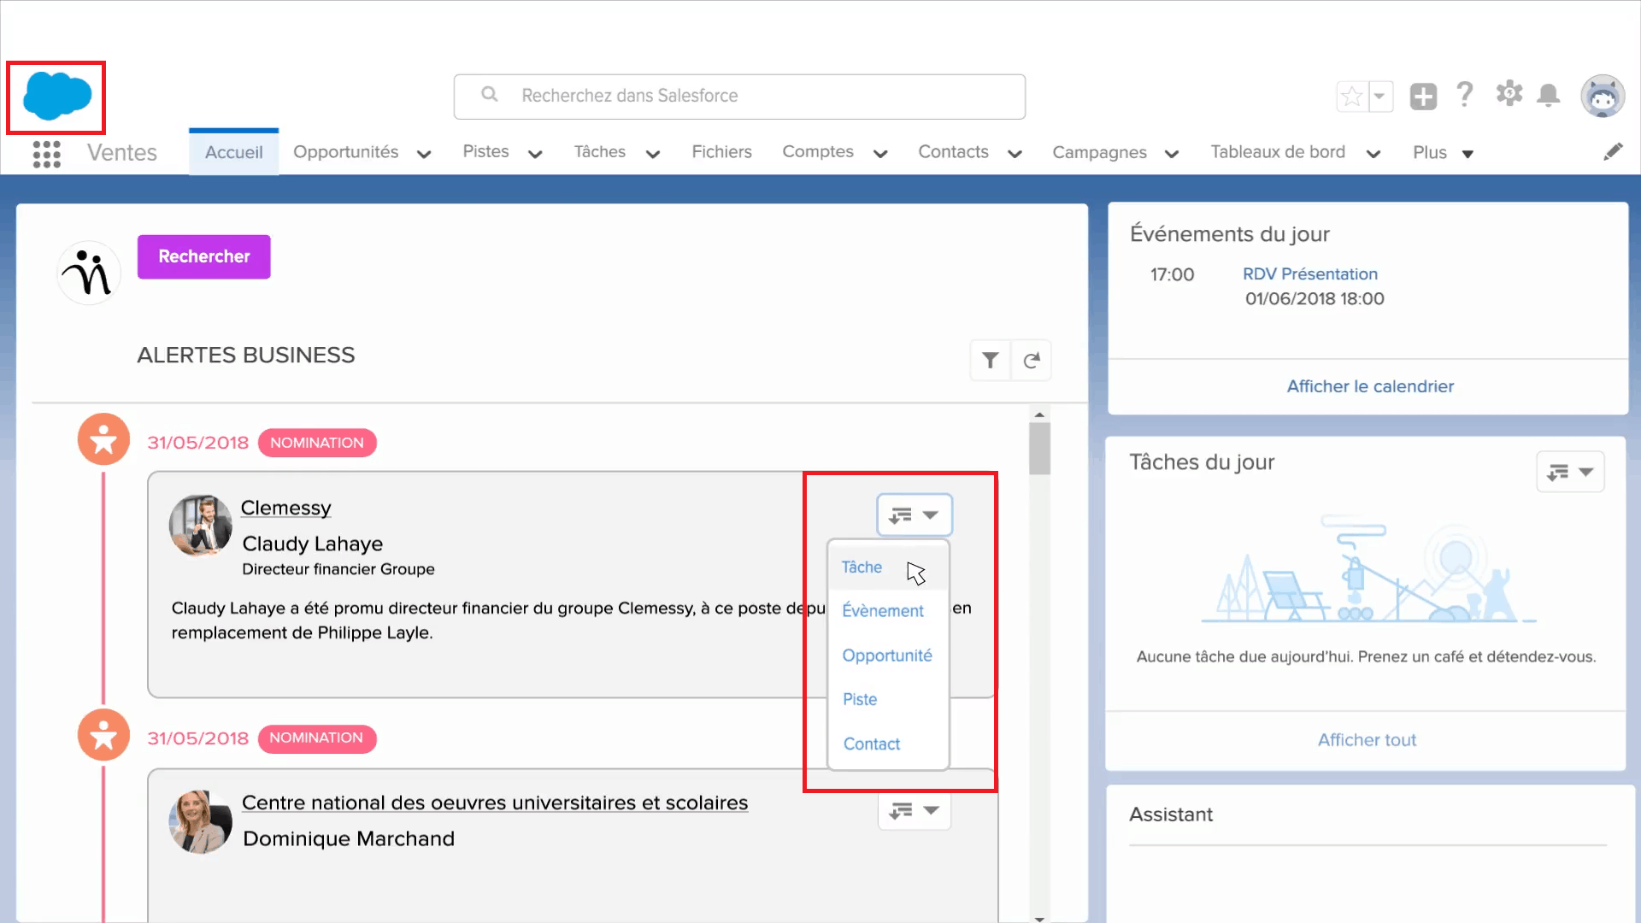Open the help question mark icon
1641x923 pixels.
pos(1465,95)
